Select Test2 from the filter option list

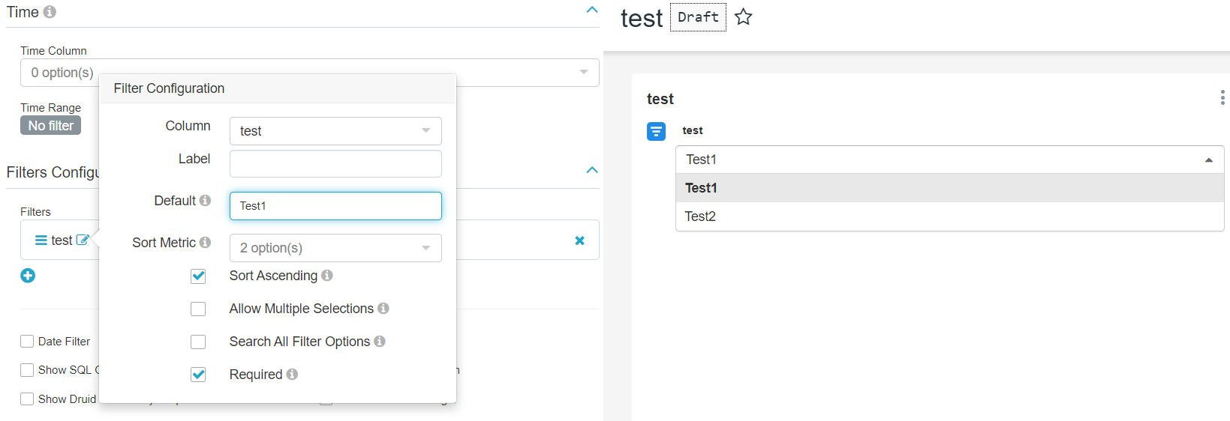(949, 216)
